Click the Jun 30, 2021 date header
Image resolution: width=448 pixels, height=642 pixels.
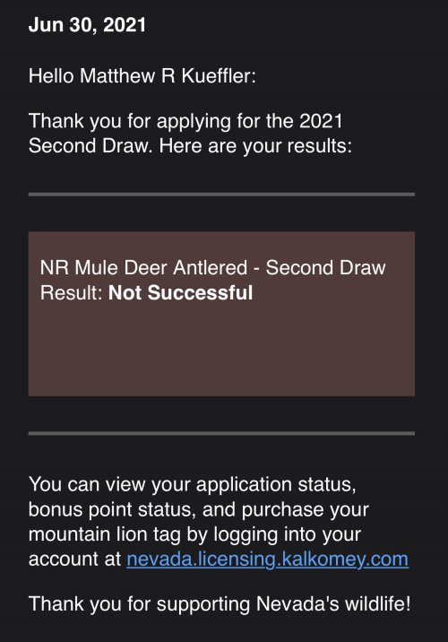[87, 24]
